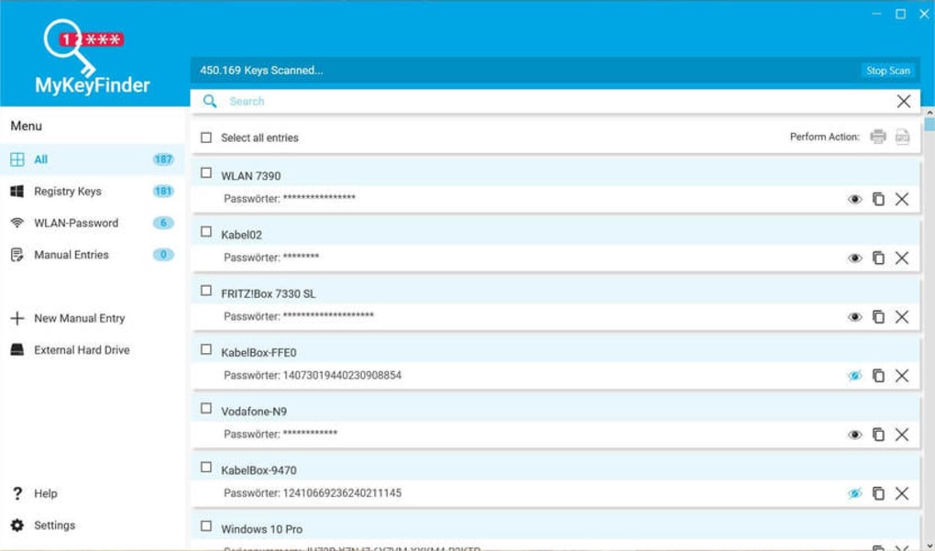Click into the Search input field
Screen dimensions: 935x551
click(550, 101)
